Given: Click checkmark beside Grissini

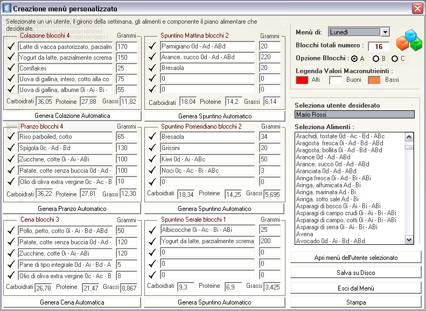Looking at the screenshot, I should (152, 147).
